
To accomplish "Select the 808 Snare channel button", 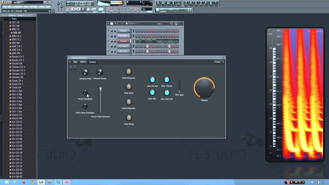I will coord(124,51).
